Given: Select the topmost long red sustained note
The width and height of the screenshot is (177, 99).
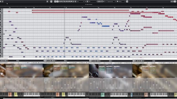Looking at the screenshot, I should point(80,10).
